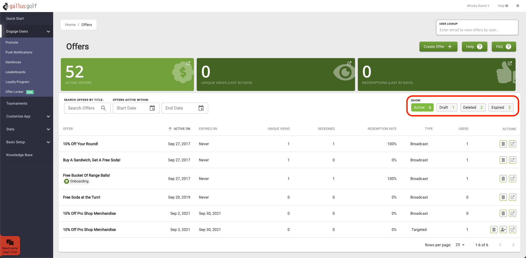The image size is (526, 258).
Task: Go to previous page of offers
Action: 500,245
